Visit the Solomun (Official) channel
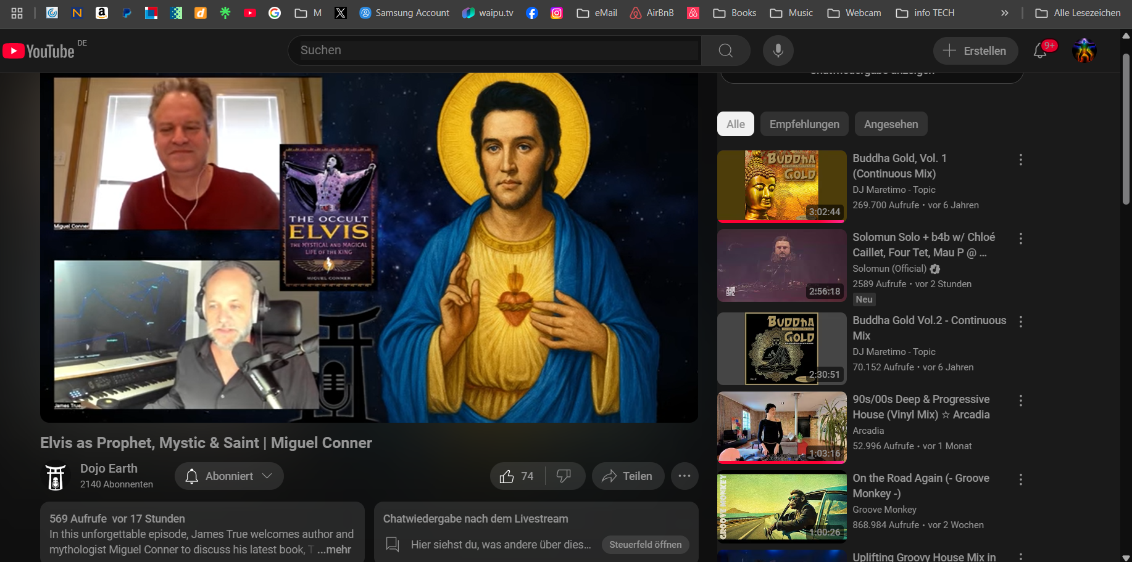The image size is (1132, 562). [889, 269]
